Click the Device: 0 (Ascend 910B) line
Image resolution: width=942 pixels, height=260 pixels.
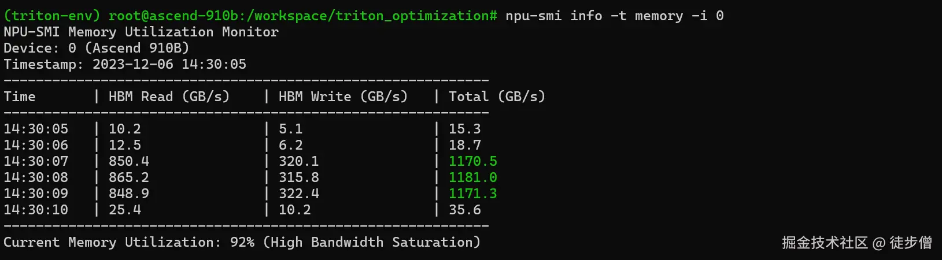pyautogui.click(x=96, y=48)
